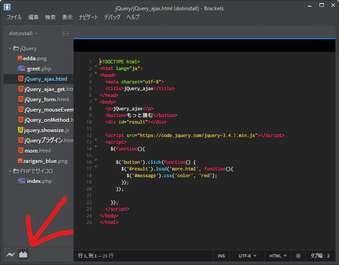339x265 pixels.
Task: Click the 'red' string on line 18
Action: (205, 176)
